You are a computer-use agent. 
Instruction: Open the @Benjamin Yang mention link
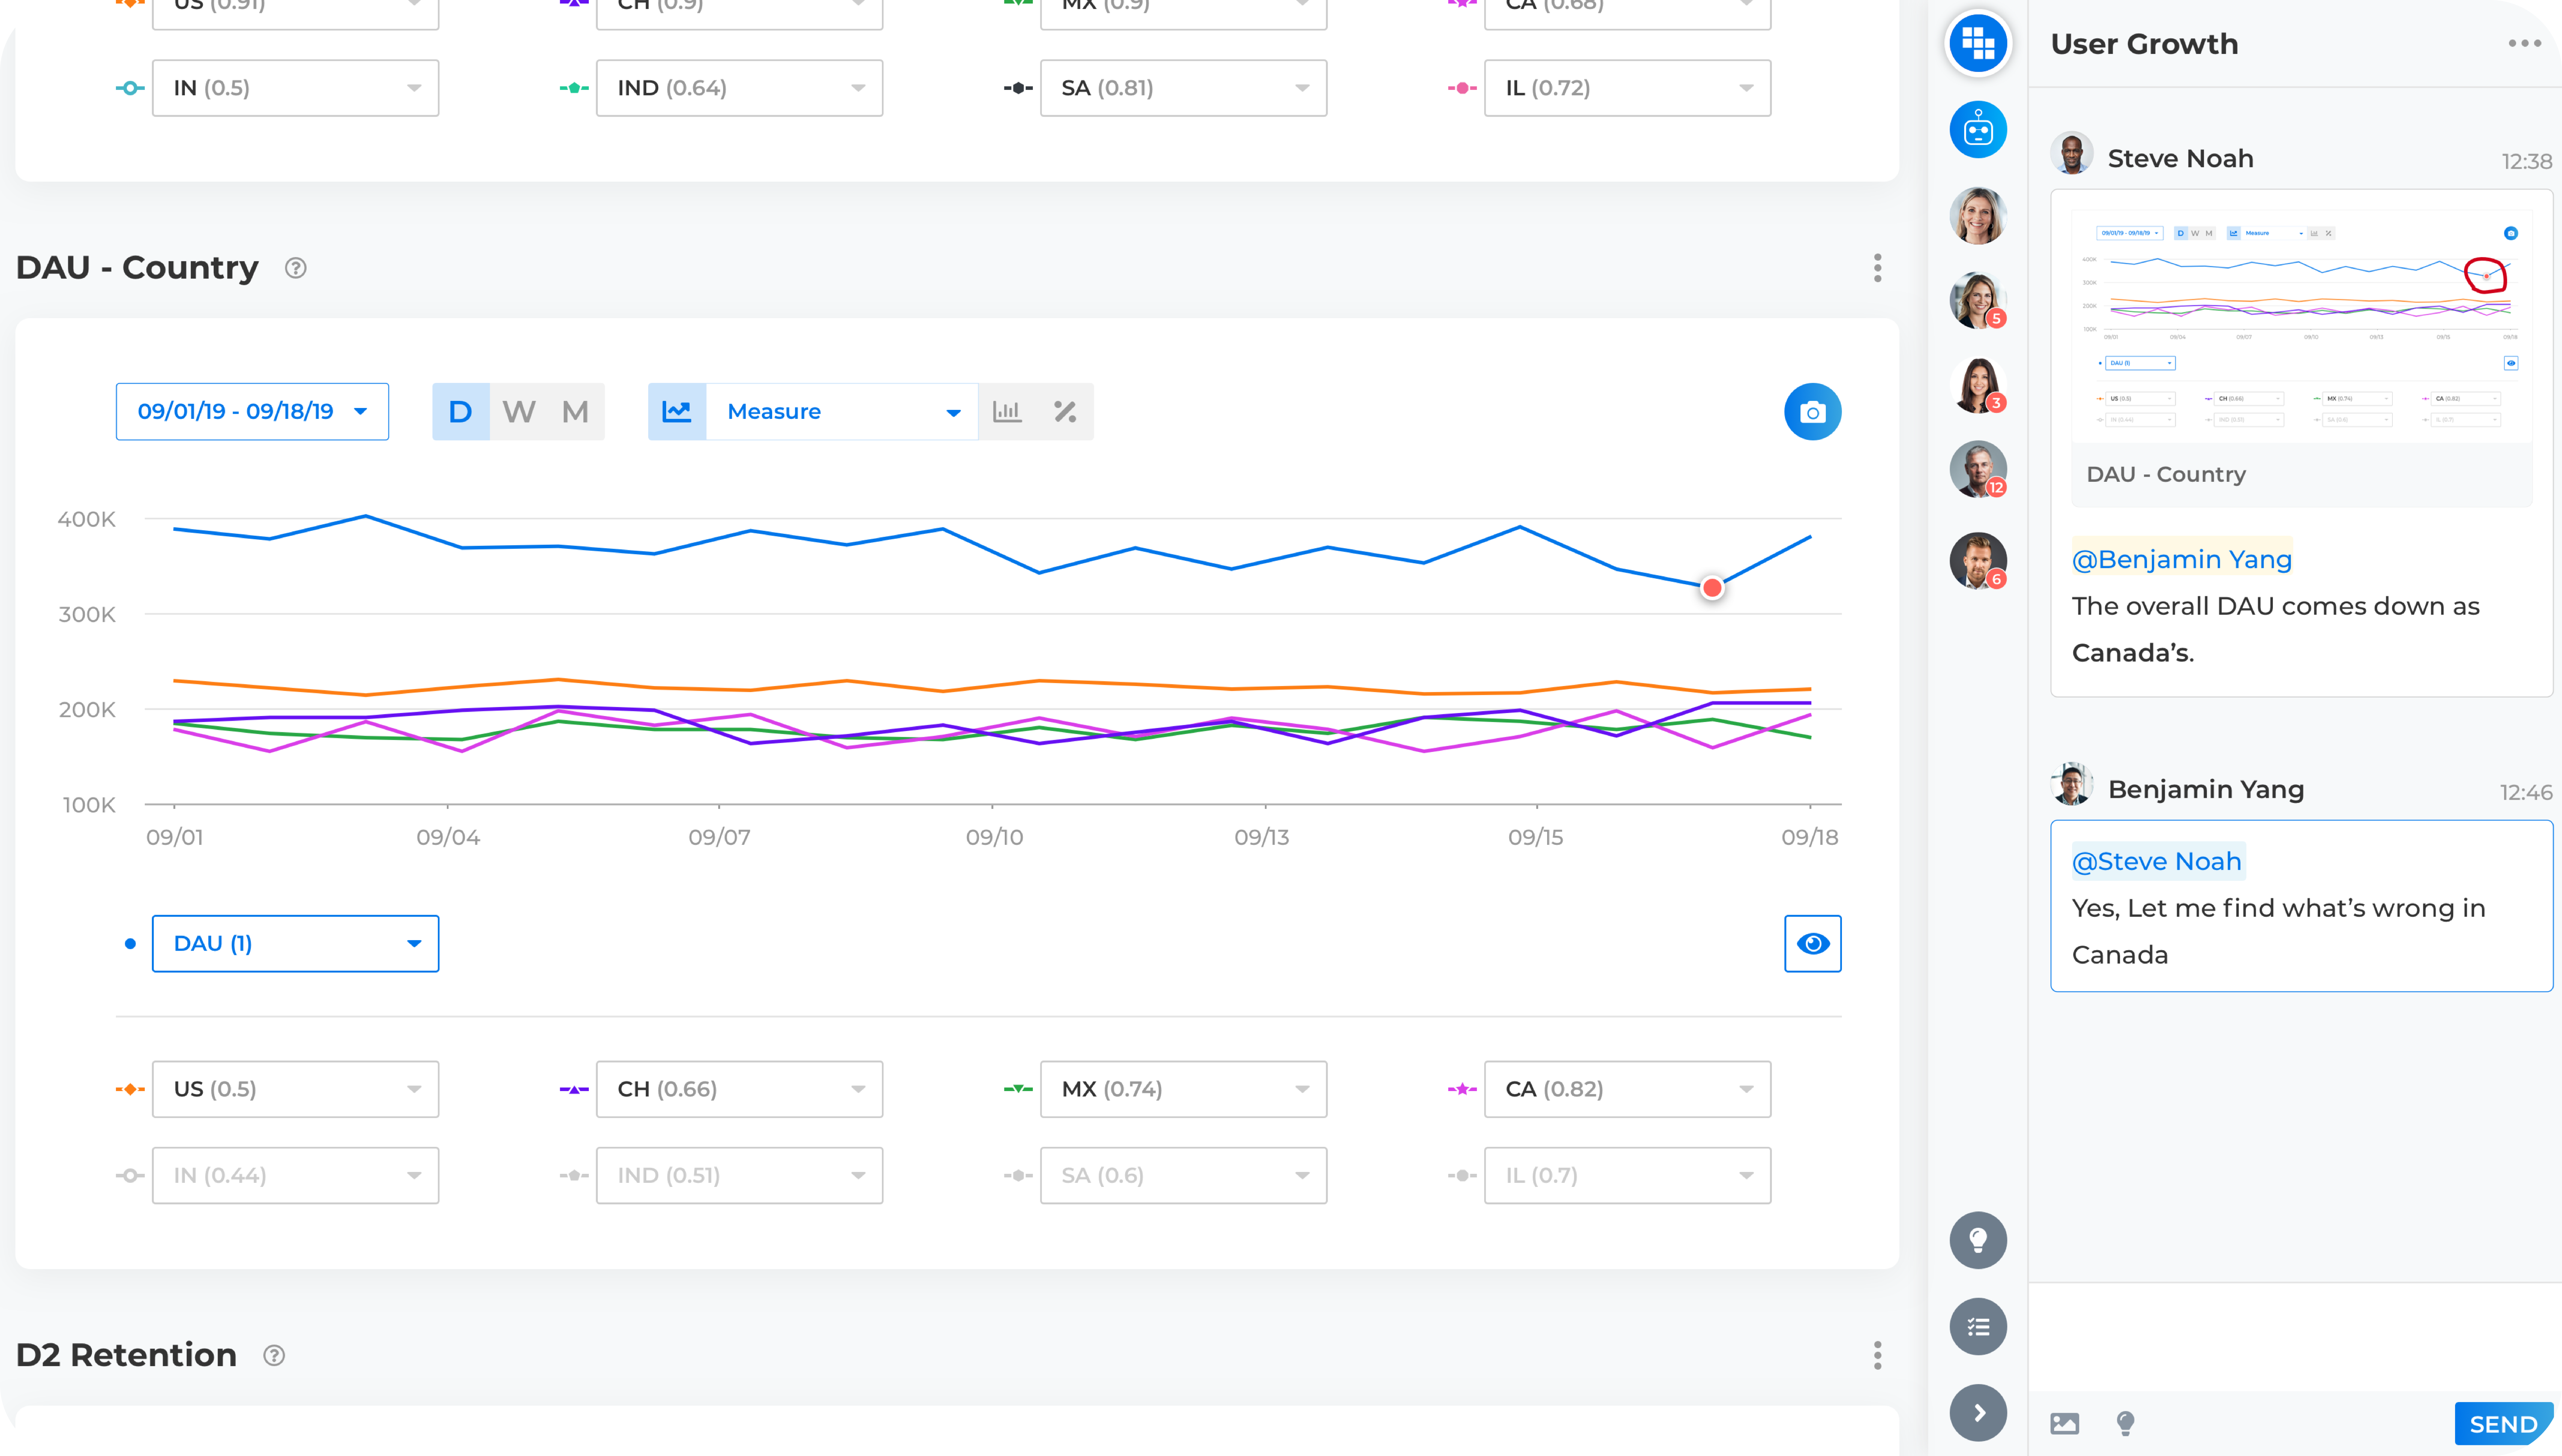pos(2181,559)
